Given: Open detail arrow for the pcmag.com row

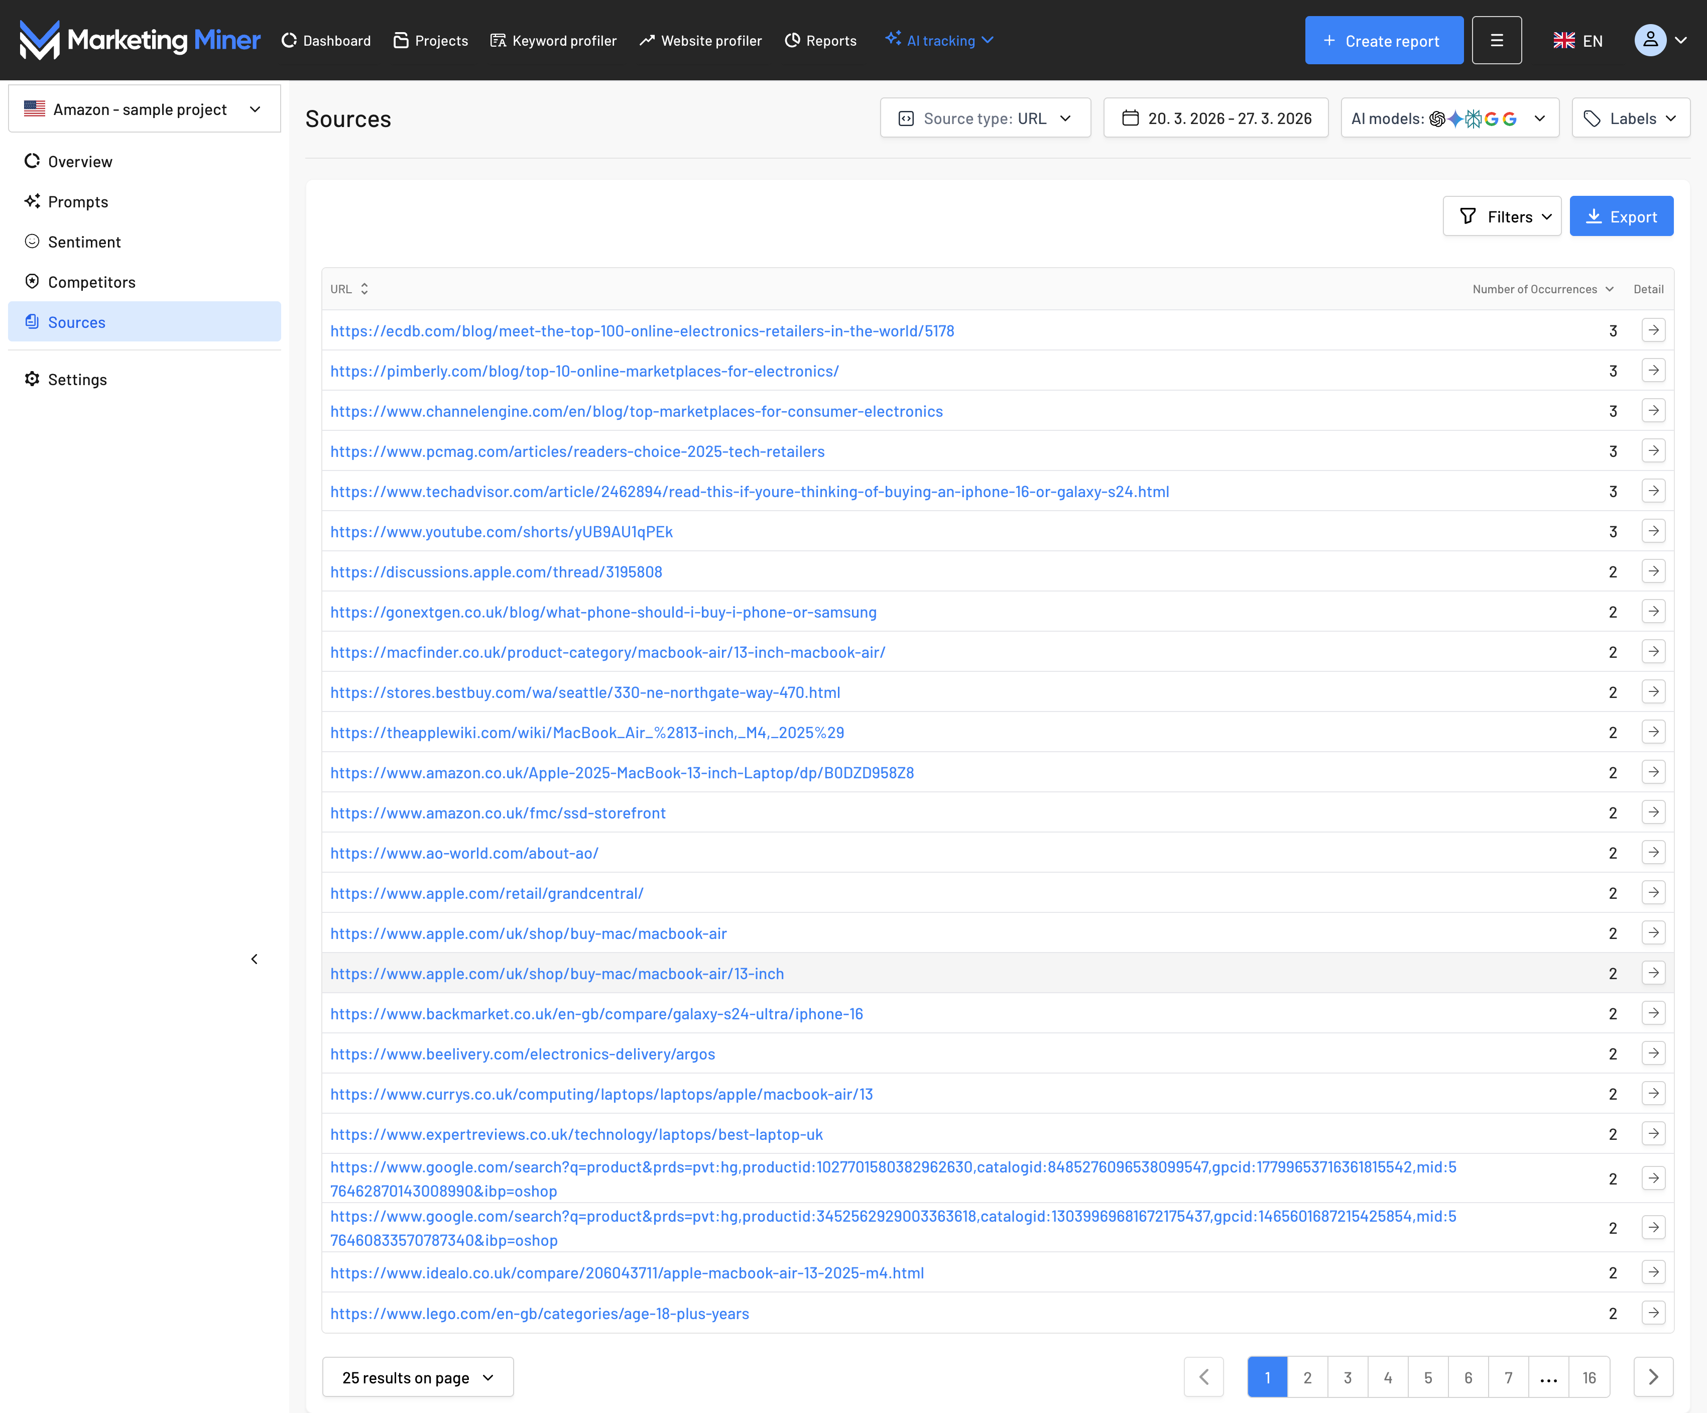Looking at the screenshot, I should coord(1653,451).
